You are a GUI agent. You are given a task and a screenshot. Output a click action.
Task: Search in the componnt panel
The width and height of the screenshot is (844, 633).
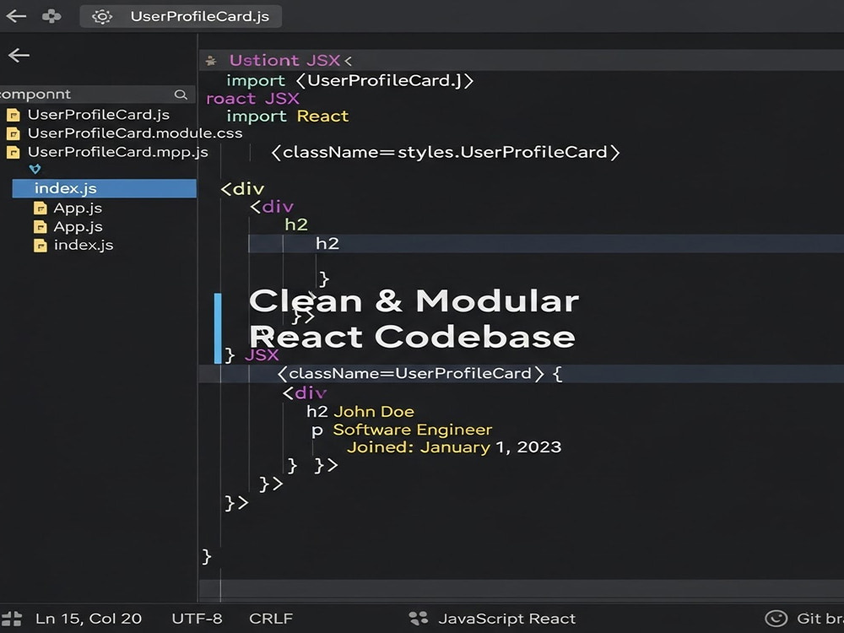[181, 95]
